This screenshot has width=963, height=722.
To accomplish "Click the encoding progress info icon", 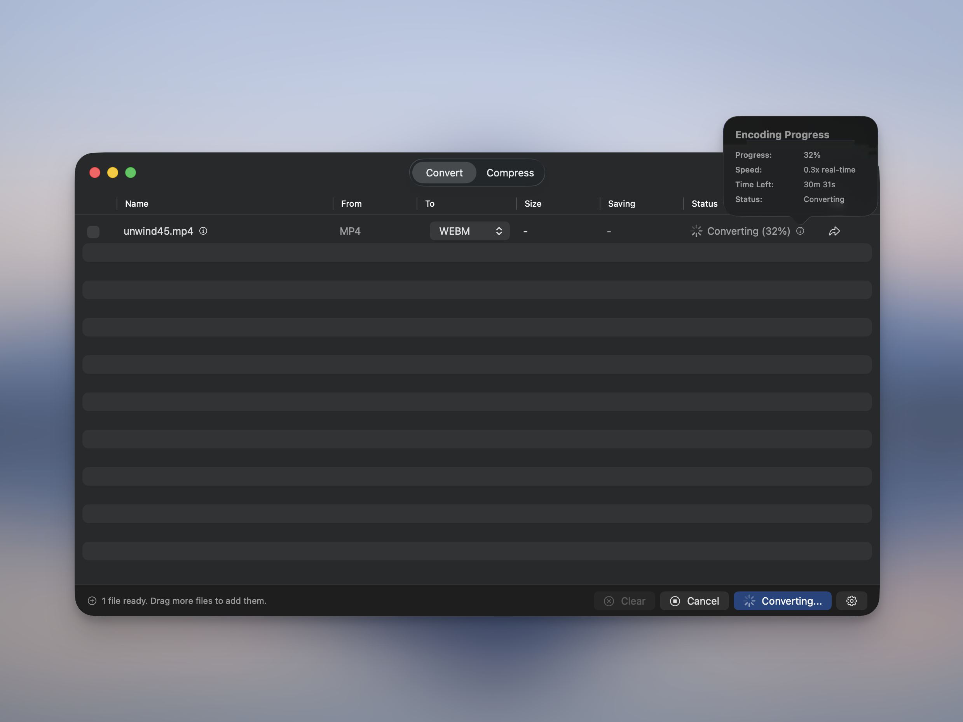I will [800, 231].
